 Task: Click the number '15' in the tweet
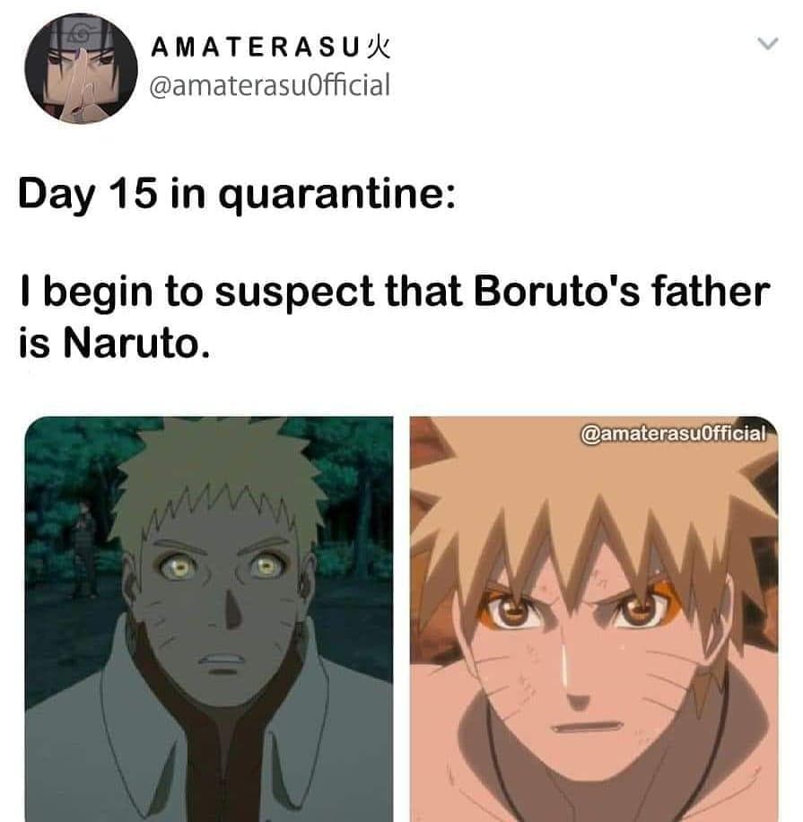point(133,193)
